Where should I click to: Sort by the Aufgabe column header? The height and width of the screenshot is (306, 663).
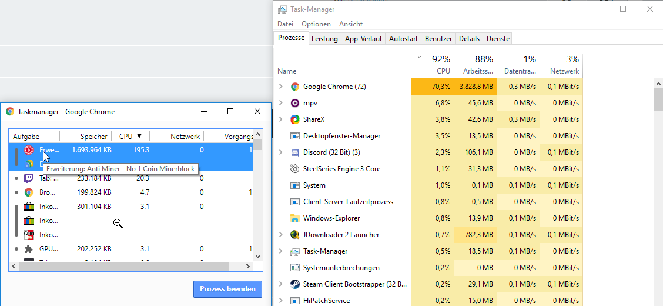coord(34,137)
